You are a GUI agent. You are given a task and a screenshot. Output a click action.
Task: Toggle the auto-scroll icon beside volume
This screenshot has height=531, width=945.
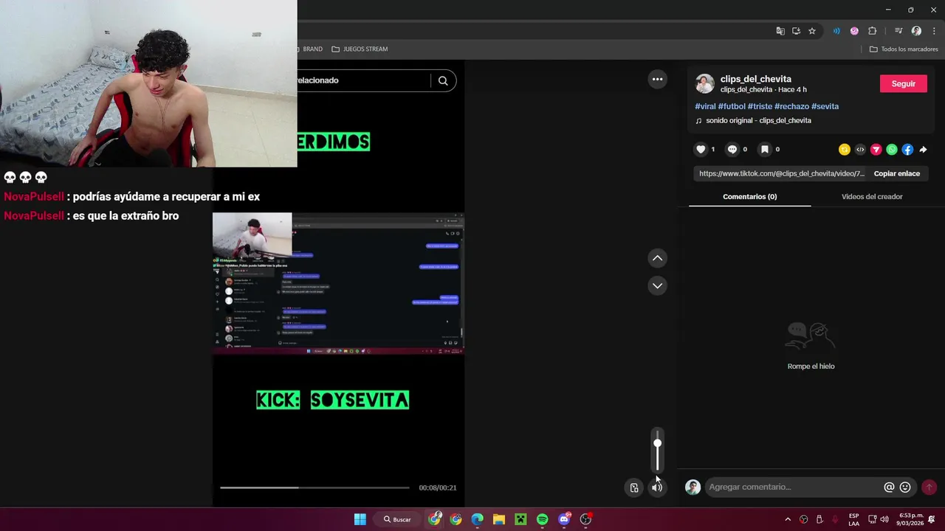634,487
